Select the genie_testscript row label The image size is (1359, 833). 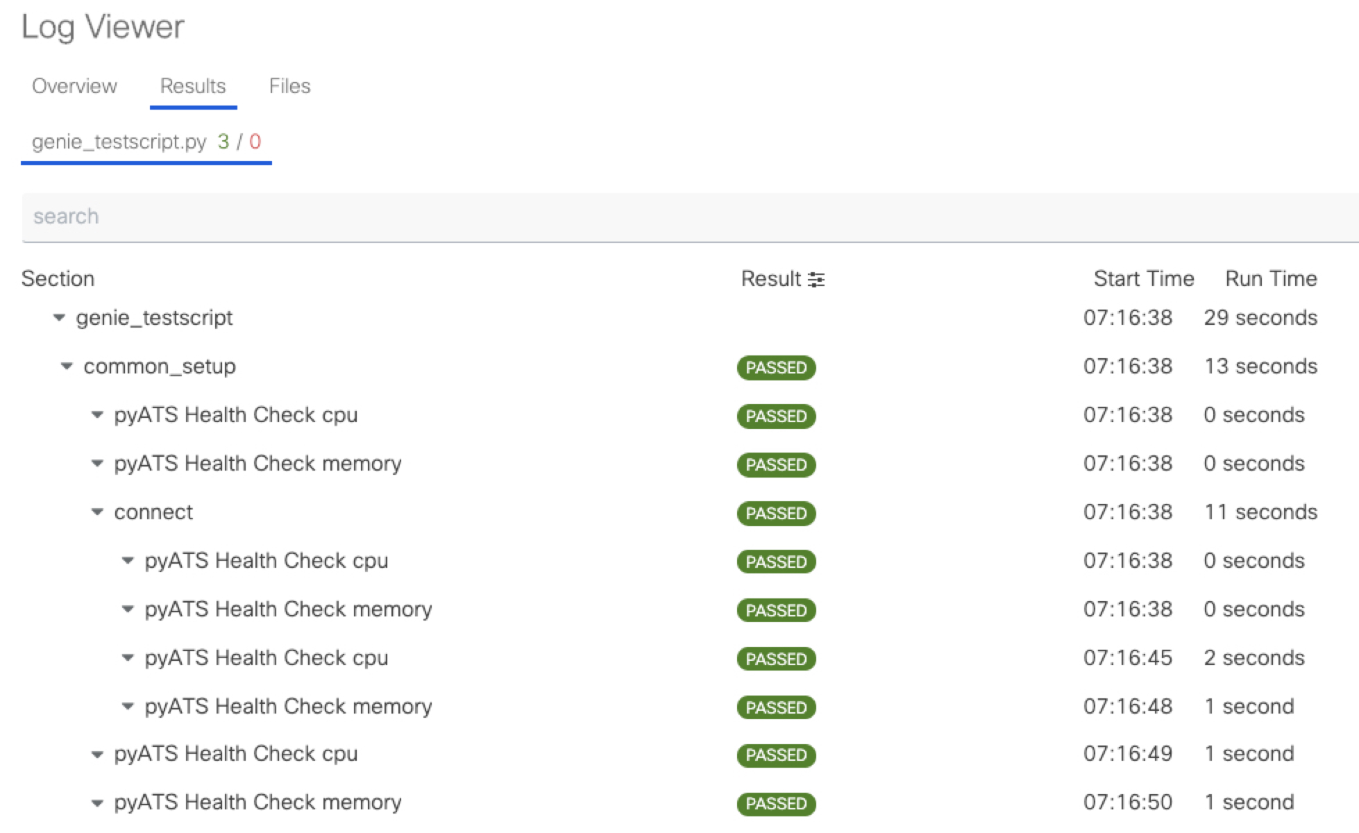154,318
